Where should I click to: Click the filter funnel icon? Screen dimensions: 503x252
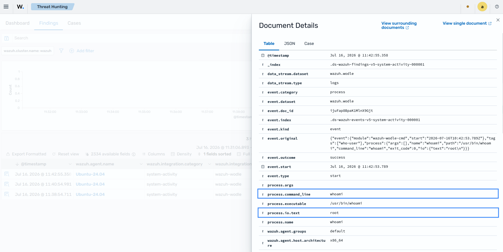point(61,51)
